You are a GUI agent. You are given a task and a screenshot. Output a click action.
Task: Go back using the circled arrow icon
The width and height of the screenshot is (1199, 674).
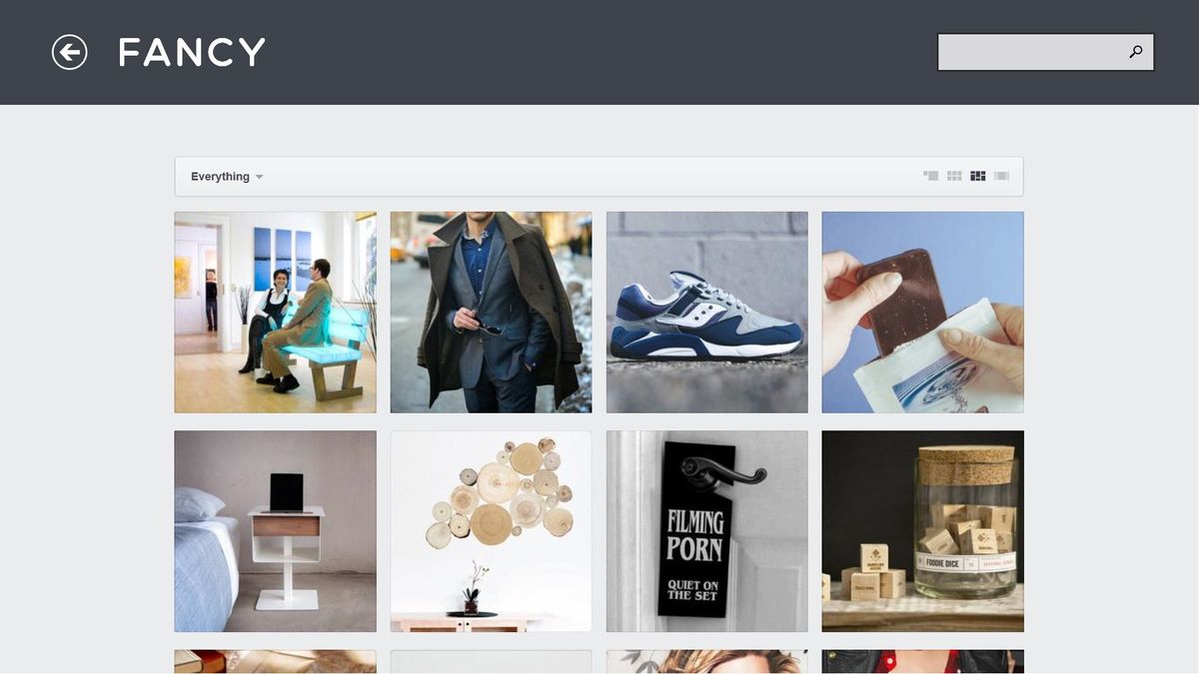tap(70, 52)
